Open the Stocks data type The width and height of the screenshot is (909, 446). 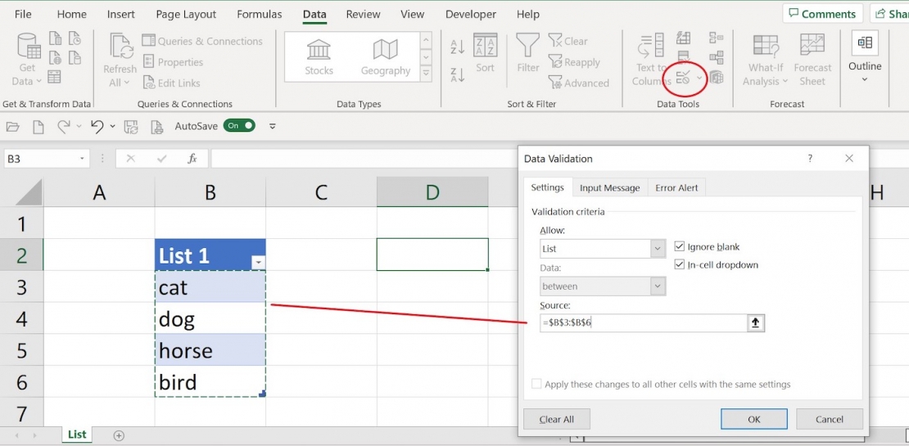[319, 56]
